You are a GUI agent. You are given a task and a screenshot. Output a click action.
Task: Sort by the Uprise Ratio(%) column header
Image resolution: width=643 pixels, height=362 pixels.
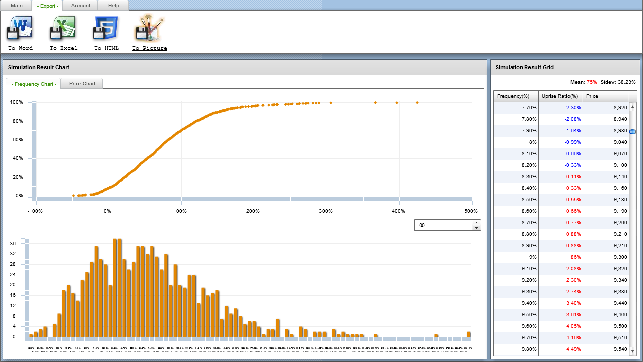(x=560, y=96)
